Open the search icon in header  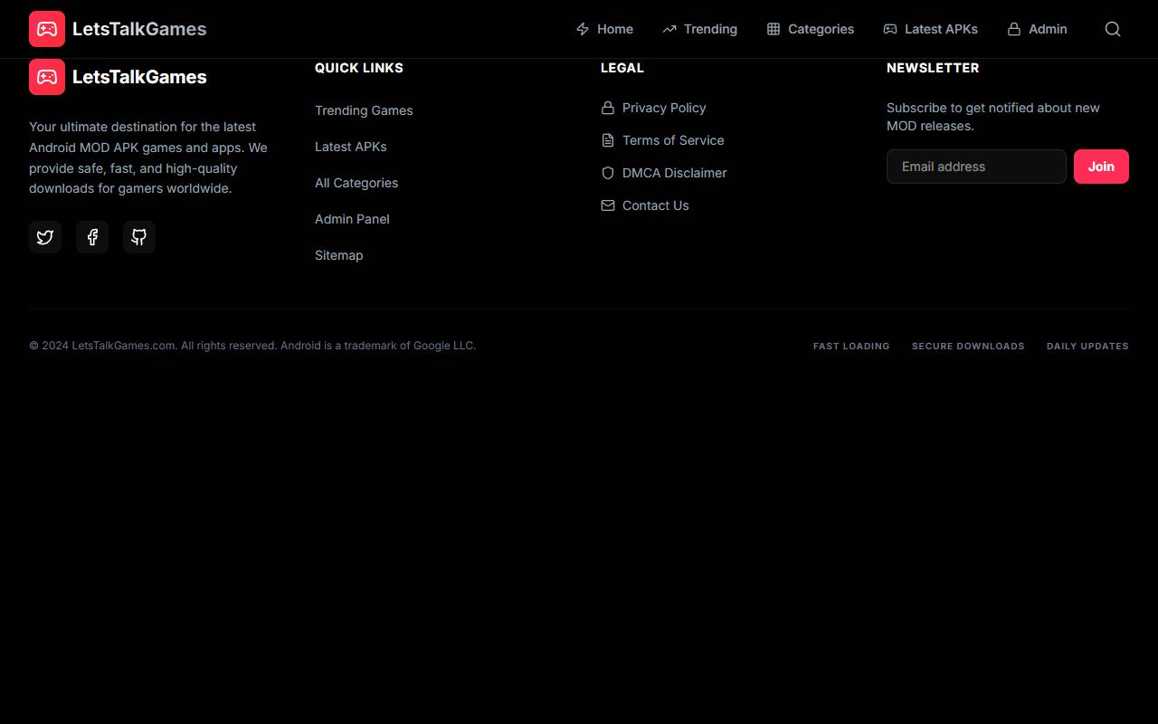tap(1113, 29)
